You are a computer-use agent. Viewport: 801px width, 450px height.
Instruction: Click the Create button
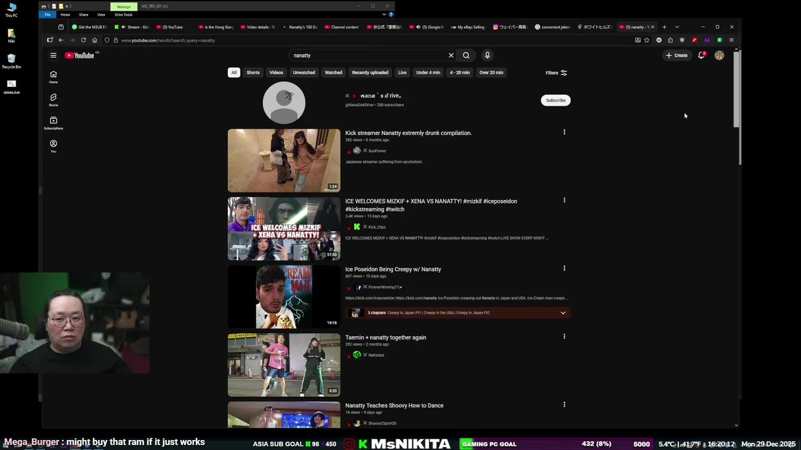click(676, 56)
